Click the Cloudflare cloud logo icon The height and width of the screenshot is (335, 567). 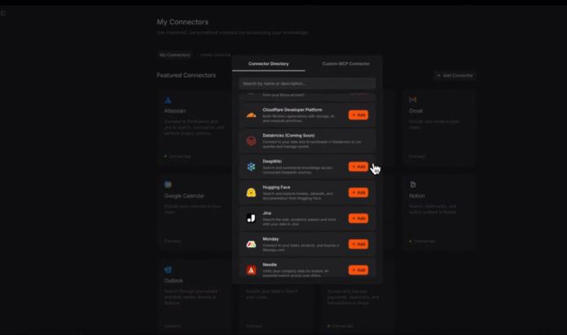pos(251,115)
